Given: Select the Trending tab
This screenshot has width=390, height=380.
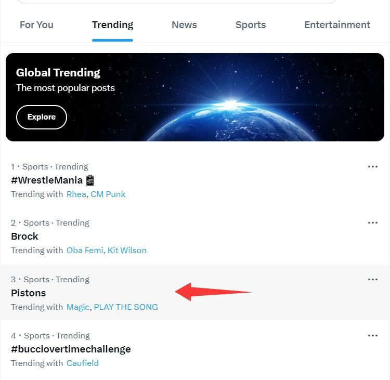Looking at the screenshot, I should (x=112, y=25).
